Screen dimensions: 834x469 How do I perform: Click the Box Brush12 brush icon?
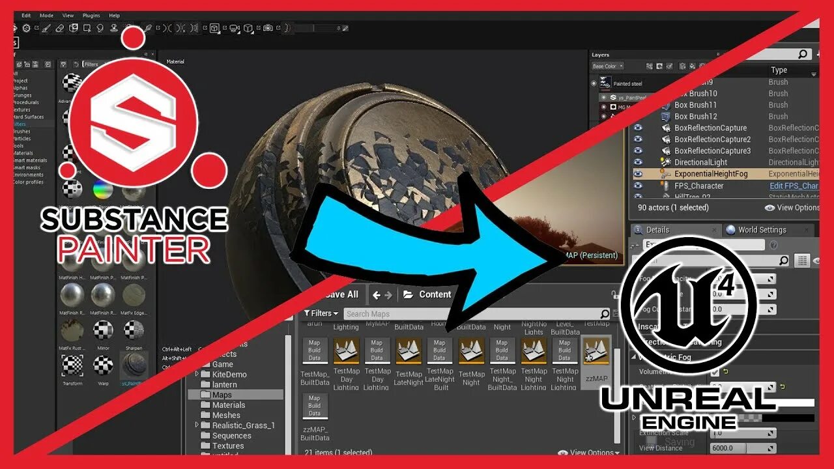coord(665,116)
